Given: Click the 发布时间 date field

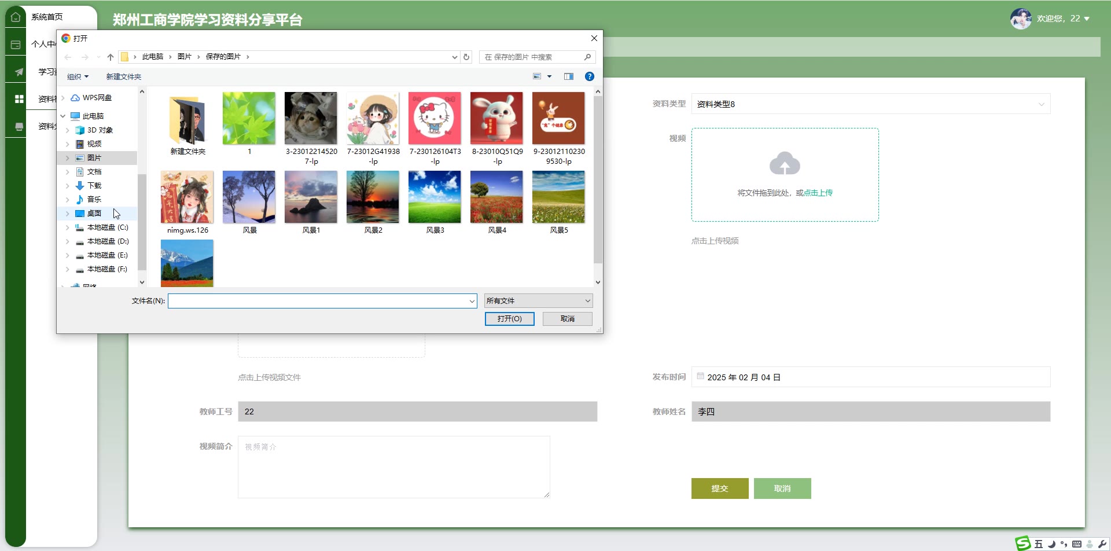Looking at the screenshot, I should click(871, 377).
